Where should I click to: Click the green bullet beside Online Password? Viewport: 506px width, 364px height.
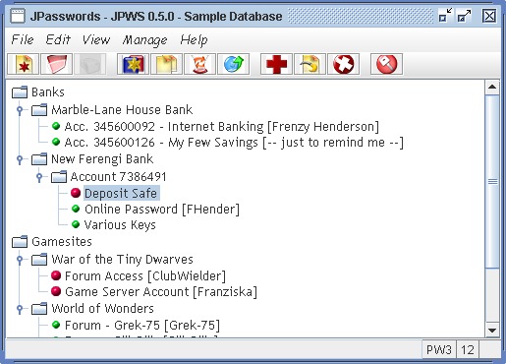(76, 209)
